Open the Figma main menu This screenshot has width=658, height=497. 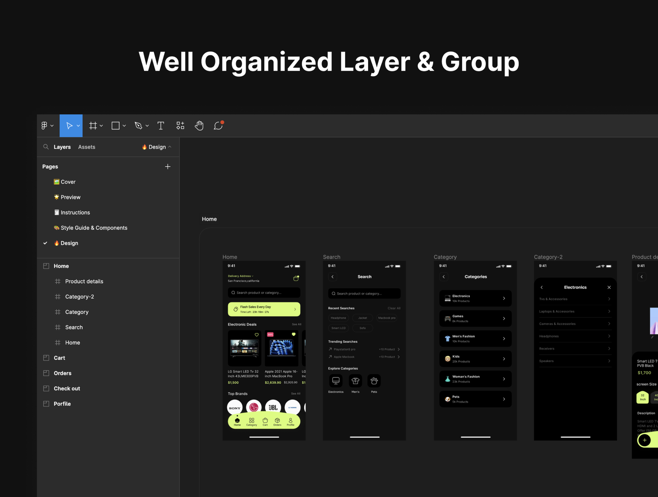(x=47, y=126)
